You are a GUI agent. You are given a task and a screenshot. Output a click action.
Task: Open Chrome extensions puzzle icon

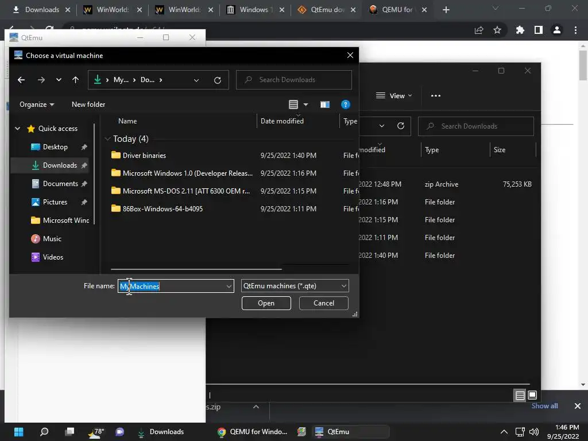520,30
